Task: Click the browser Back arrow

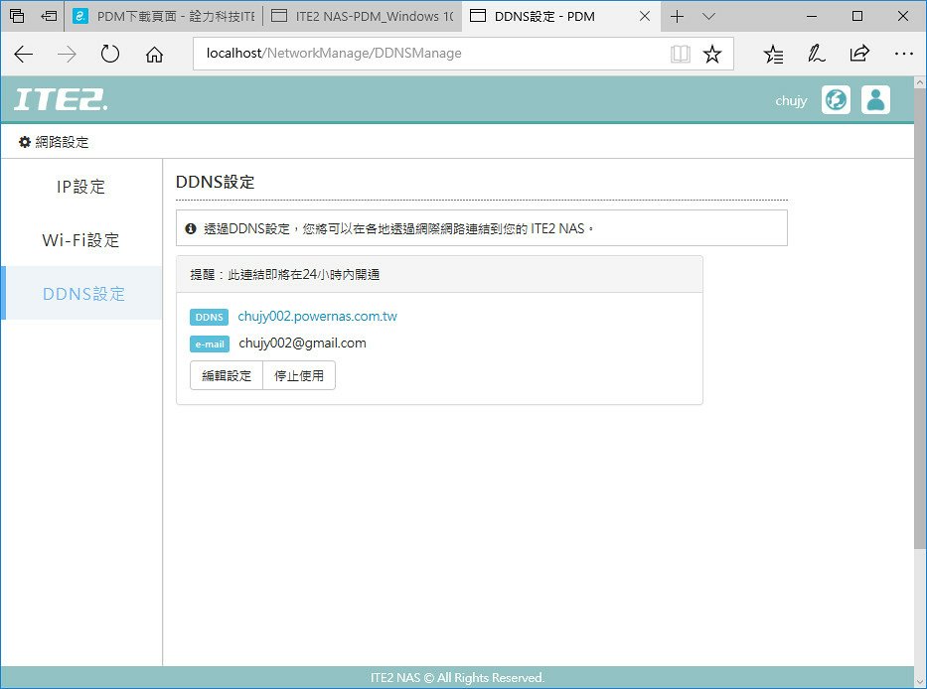Action: (23, 54)
